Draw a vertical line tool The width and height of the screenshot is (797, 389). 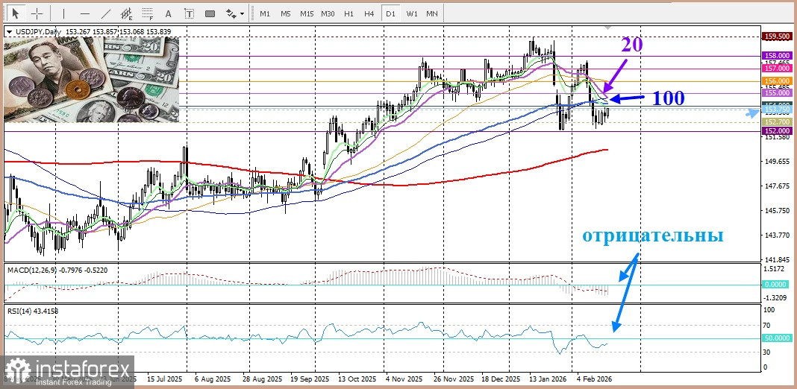pos(63,13)
